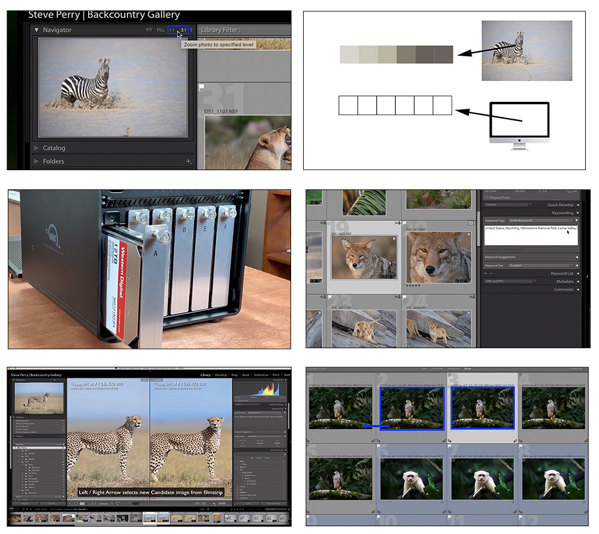The height and width of the screenshot is (534, 599).
Task: Click the minus icon beside Keyword List
Action: click(x=491, y=273)
